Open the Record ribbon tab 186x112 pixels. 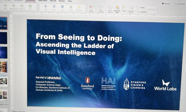(x=53, y=1)
